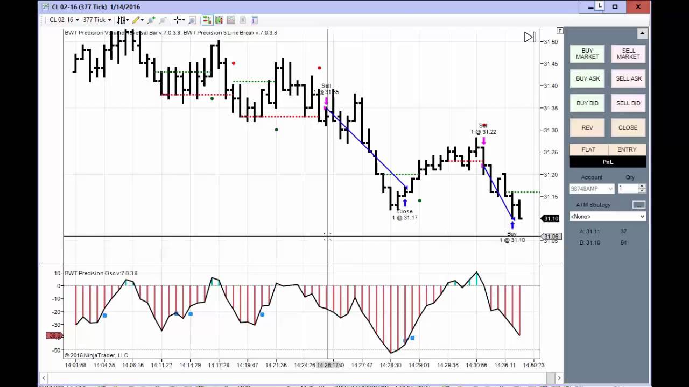Click the window's L layout button in title bar
This screenshot has width=689, height=387.
(600, 6)
